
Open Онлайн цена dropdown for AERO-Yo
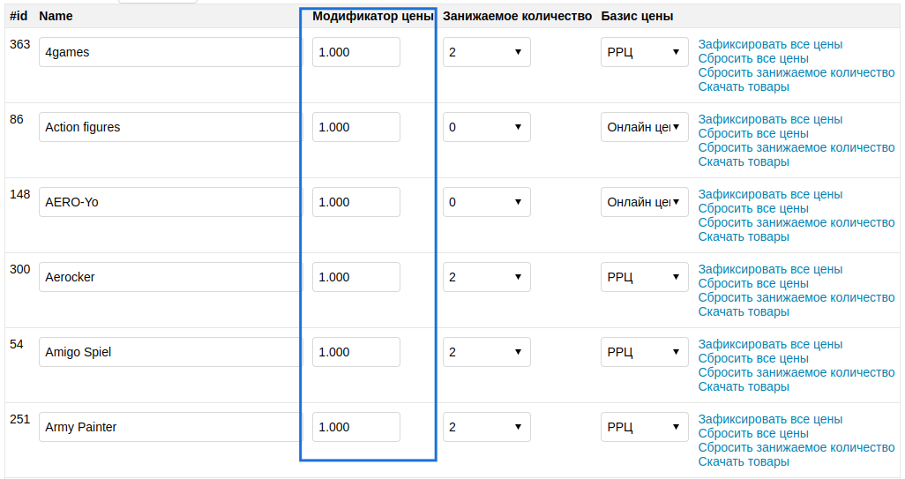[644, 202]
